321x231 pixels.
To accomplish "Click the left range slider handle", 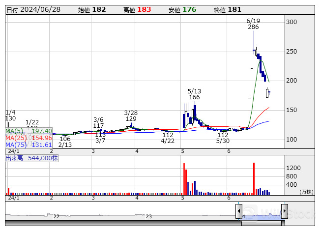I will (x=239, y=210).
